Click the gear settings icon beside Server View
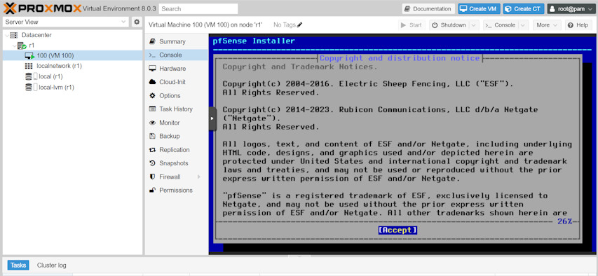Image resolution: width=598 pixels, height=276 pixels. (x=137, y=22)
